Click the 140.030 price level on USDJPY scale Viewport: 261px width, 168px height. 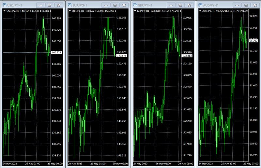pos(56,76)
